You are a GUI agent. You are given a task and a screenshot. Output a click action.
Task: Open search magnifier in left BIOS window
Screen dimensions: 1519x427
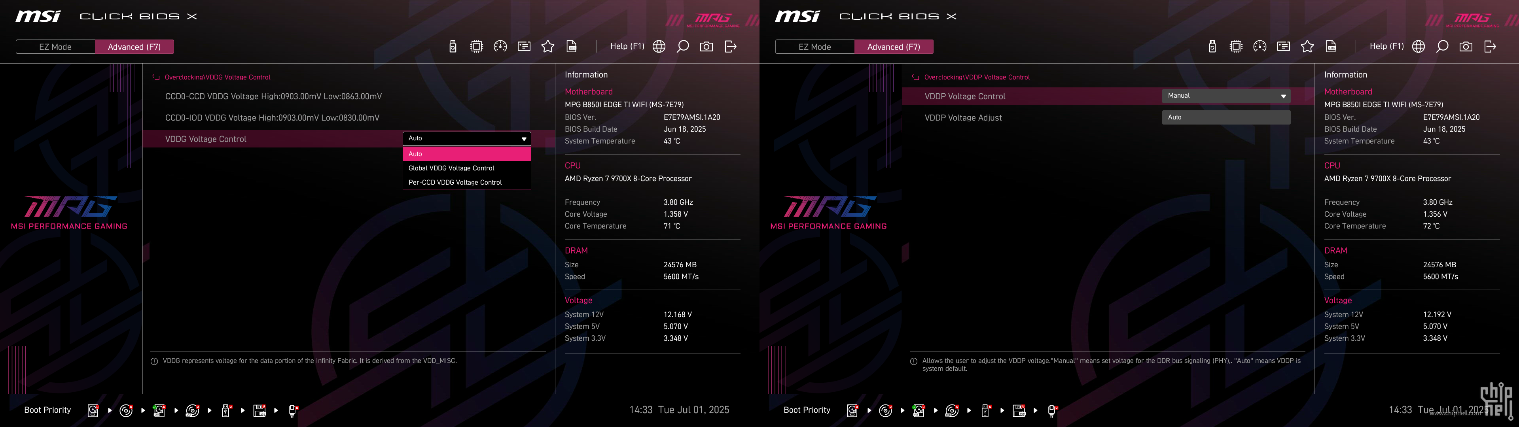click(x=683, y=47)
